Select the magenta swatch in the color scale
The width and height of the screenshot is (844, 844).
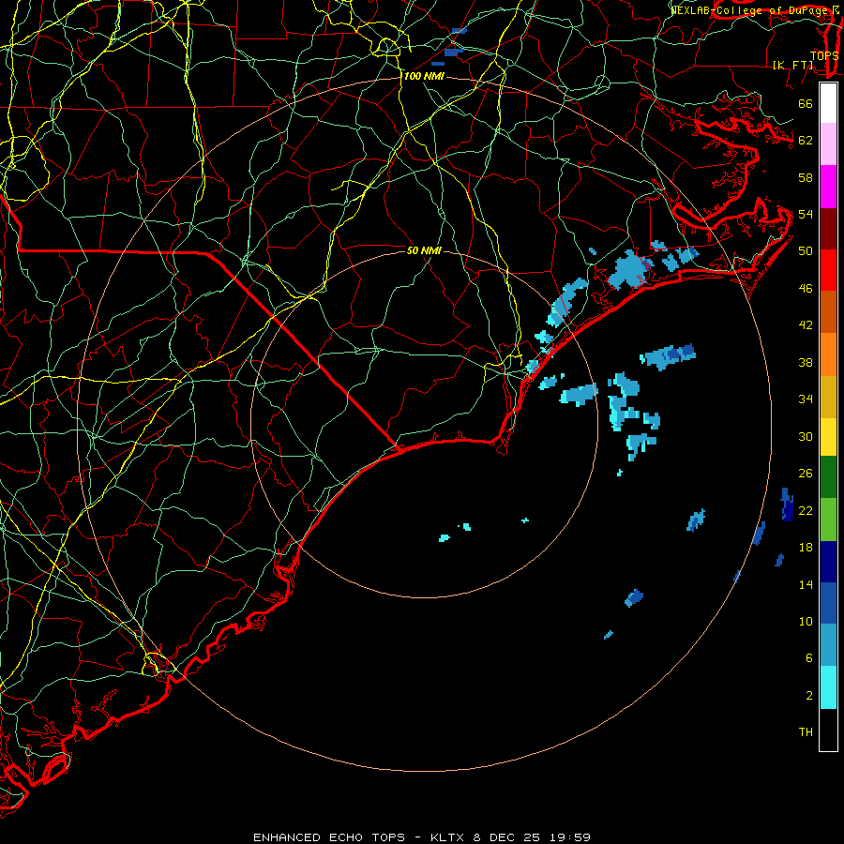pos(828,187)
